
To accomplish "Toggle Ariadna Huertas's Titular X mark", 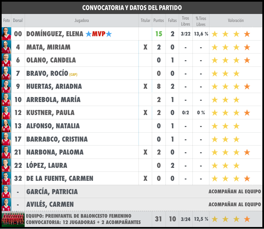I will [145, 86].
